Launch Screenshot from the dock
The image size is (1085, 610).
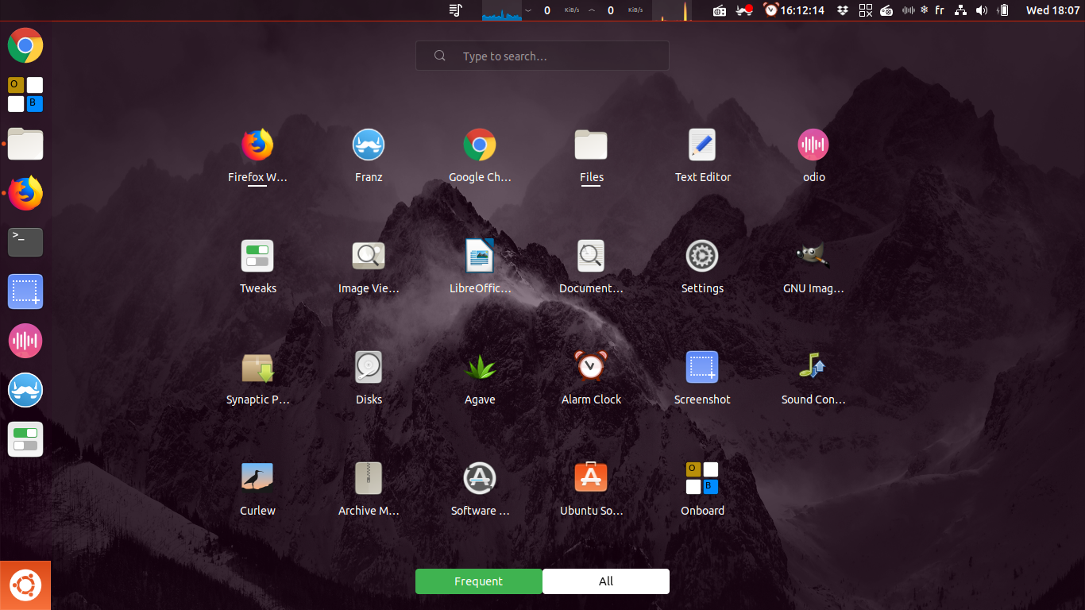[x=25, y=291]
